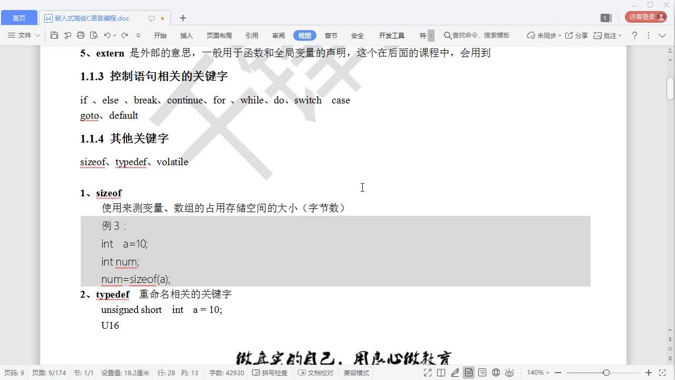This screenshot has height=380, width=675.
Task: Click the line num=sizeof(a);
Action: (x=136, y=279)
